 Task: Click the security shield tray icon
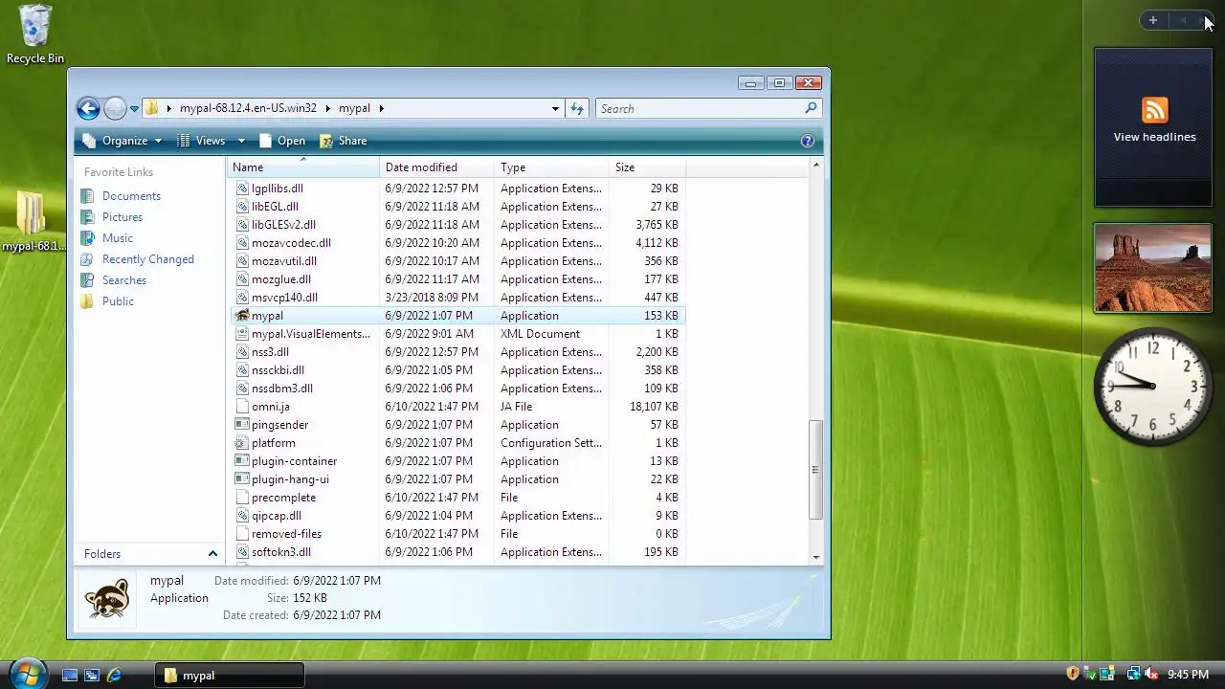pyautogui.click(x=1073, y=674)
